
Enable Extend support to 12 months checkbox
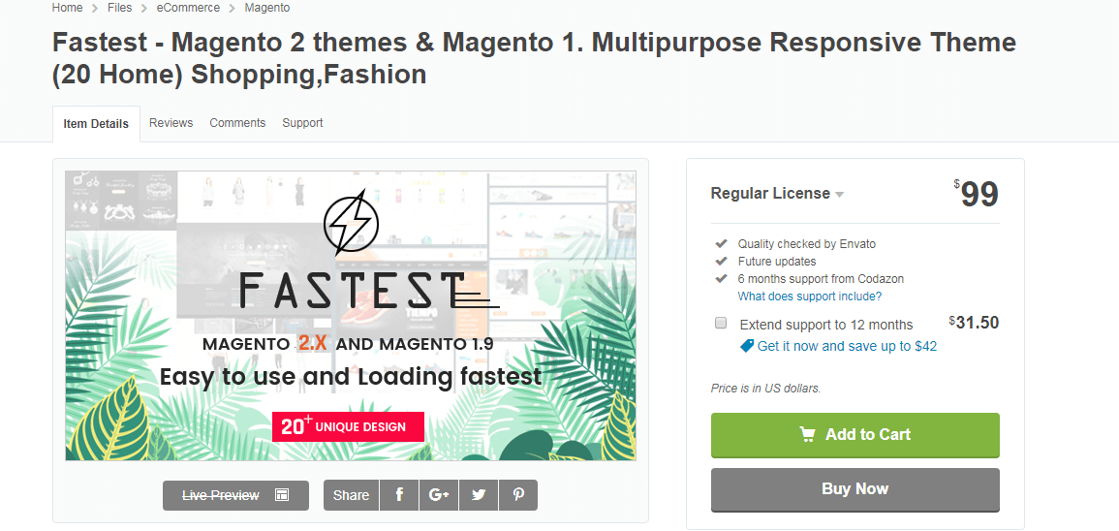[x=721, y=324]
